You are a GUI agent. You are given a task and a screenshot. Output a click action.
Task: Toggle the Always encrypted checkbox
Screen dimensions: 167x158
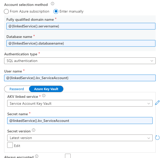(68, 156)
